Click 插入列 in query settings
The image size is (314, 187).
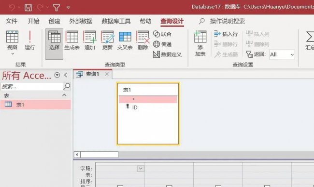(x=257, y=34)
